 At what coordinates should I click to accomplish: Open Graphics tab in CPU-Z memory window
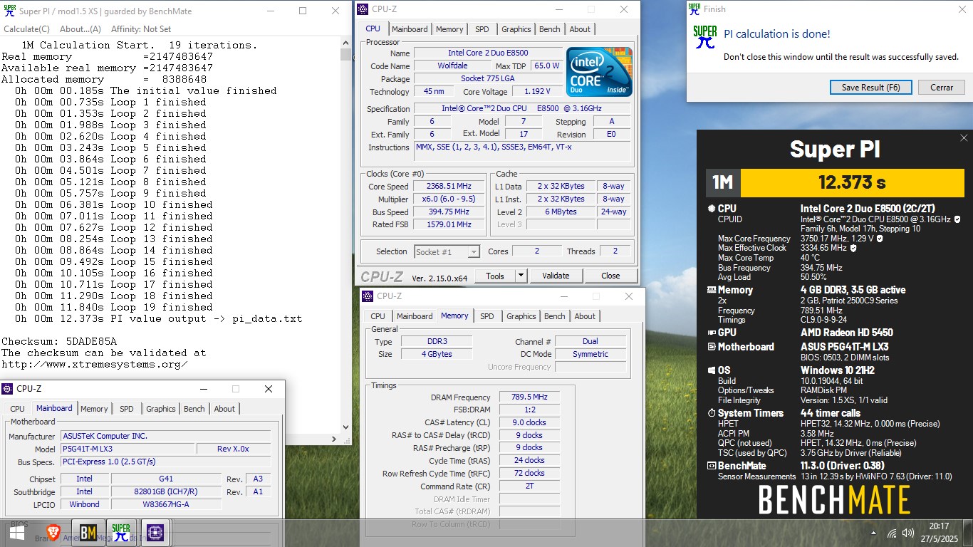[521, 316]
